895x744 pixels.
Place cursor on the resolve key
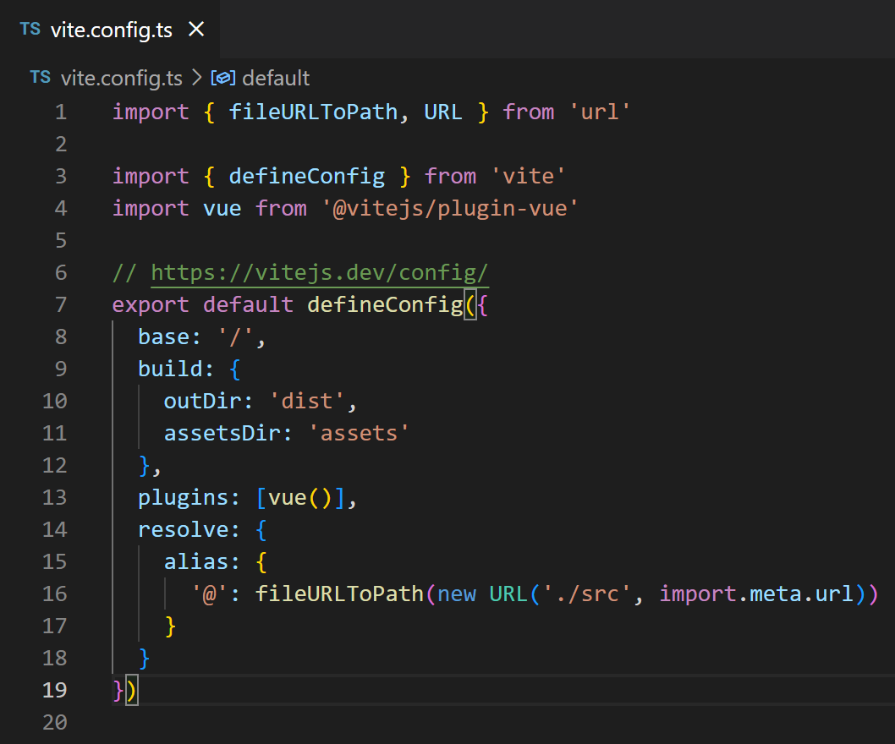[184, 529]
